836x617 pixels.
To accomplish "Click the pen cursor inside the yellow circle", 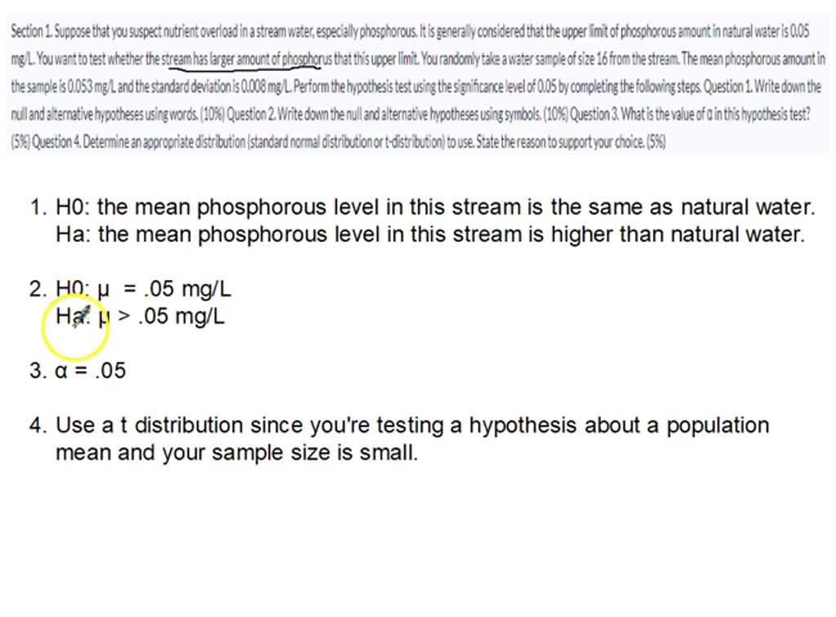I will pos(80,319).
